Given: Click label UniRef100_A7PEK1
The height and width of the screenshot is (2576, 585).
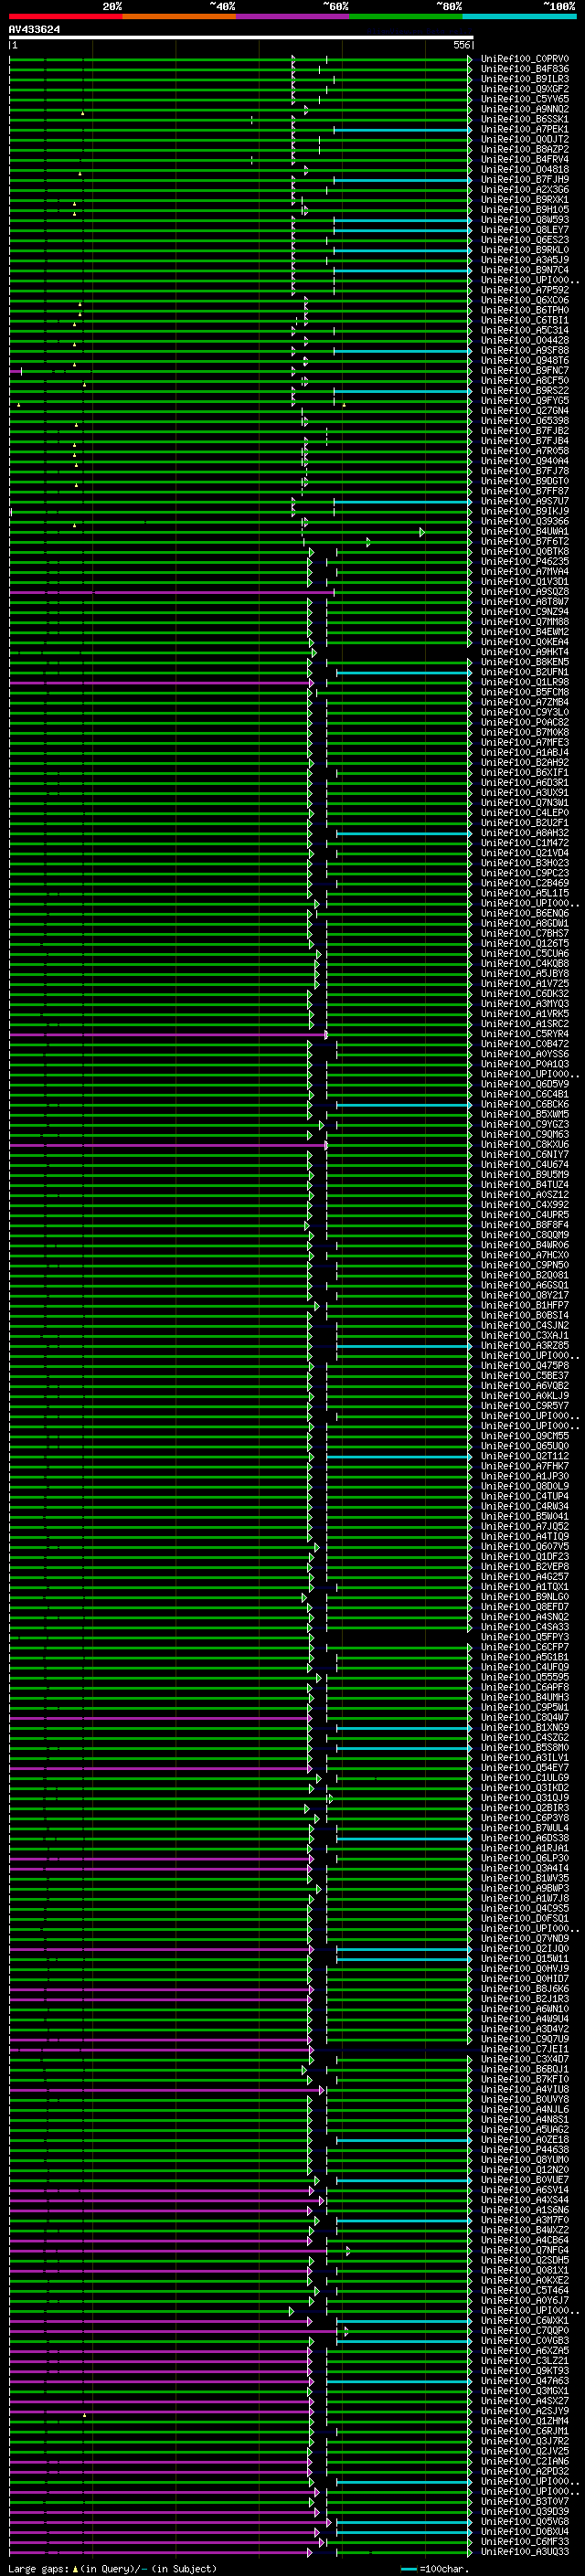Looking at the screenshot, I should (525, 129).
